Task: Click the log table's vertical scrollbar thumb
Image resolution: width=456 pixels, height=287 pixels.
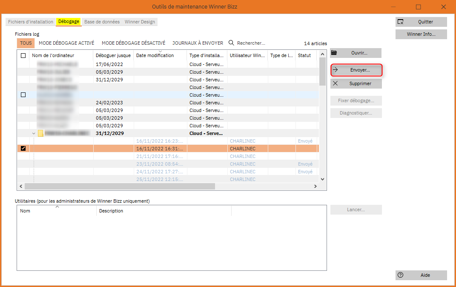Action: (x=322, y=72)
